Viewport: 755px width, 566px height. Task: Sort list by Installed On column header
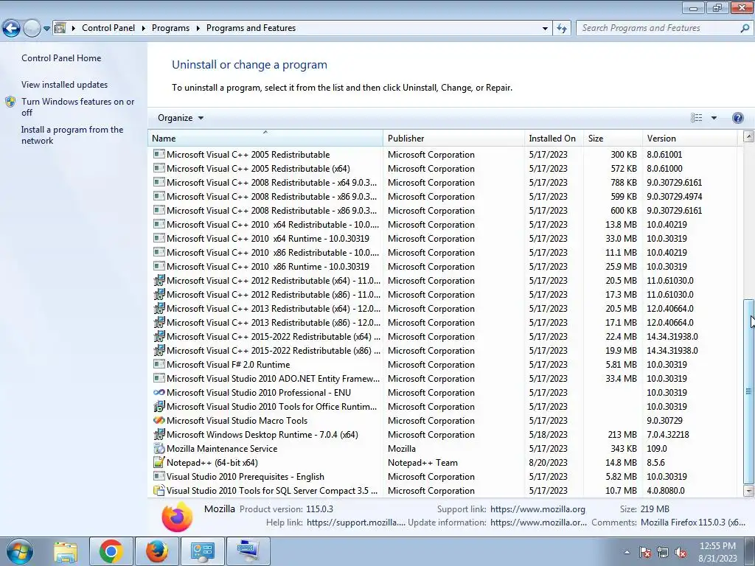pyautogui.click(x=554, y=138)
